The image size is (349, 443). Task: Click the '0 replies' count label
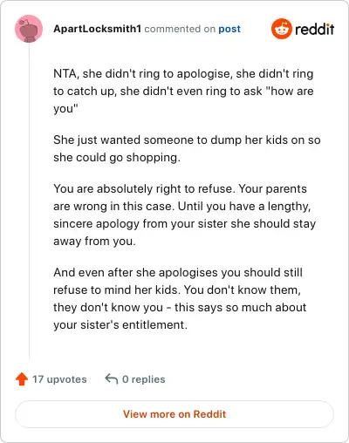[x=144, y=379]
